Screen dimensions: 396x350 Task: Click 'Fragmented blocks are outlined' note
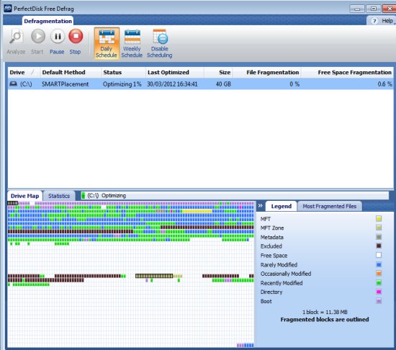325,320
